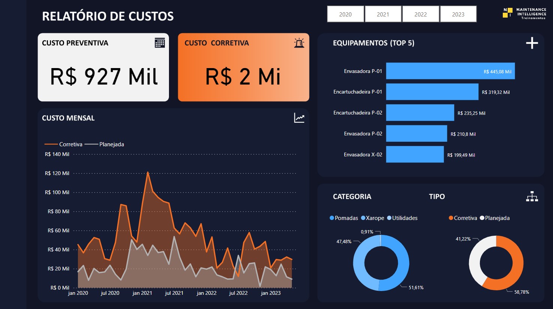Click the plus icon on Equipamentos (Top 5) panel
Viewport: 553px width, 309px height.
(532, 43)
